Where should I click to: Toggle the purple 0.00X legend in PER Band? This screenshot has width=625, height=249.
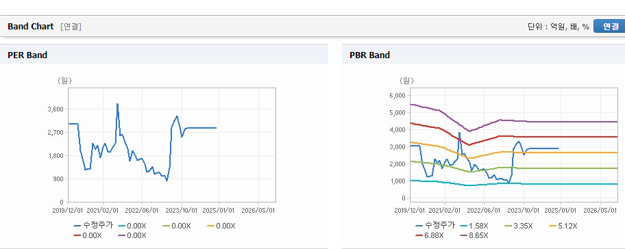(132, 235)
